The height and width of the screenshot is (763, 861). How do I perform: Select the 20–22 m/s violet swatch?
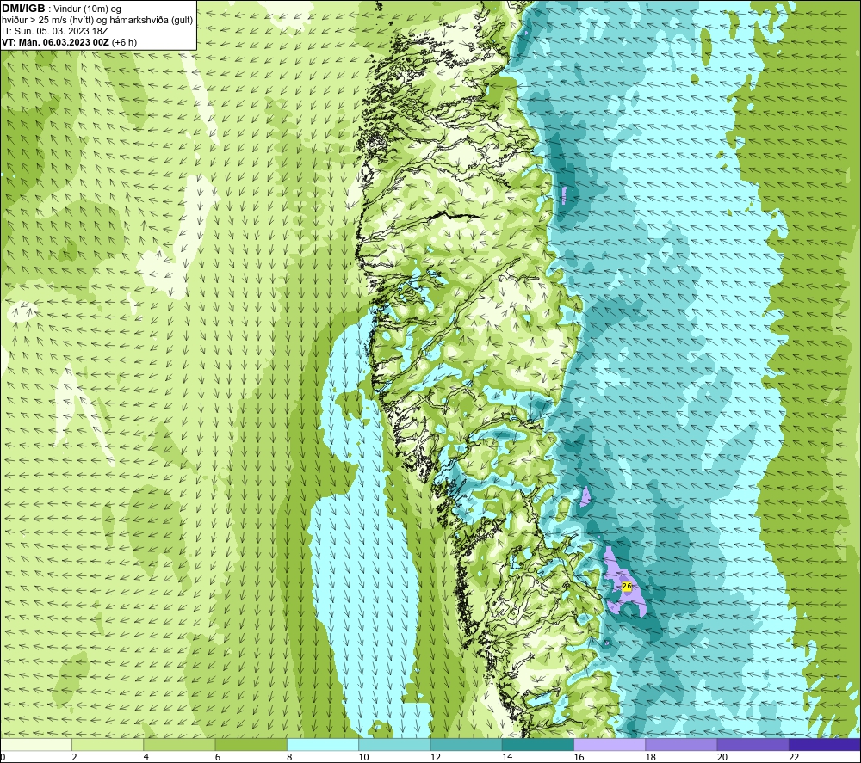753,745
